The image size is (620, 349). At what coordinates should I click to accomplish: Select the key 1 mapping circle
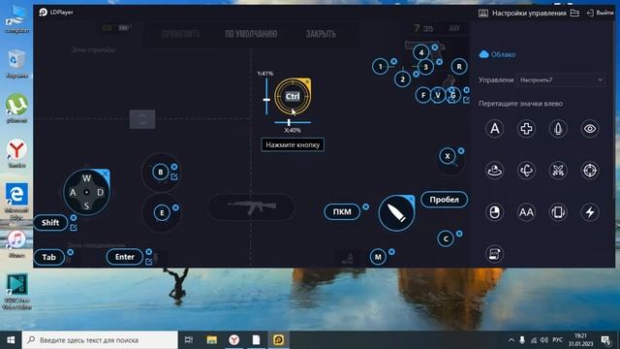tap(381, 67)
